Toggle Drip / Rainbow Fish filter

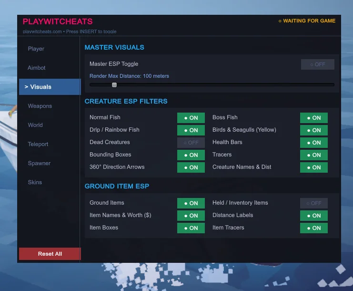click(191, 130)
